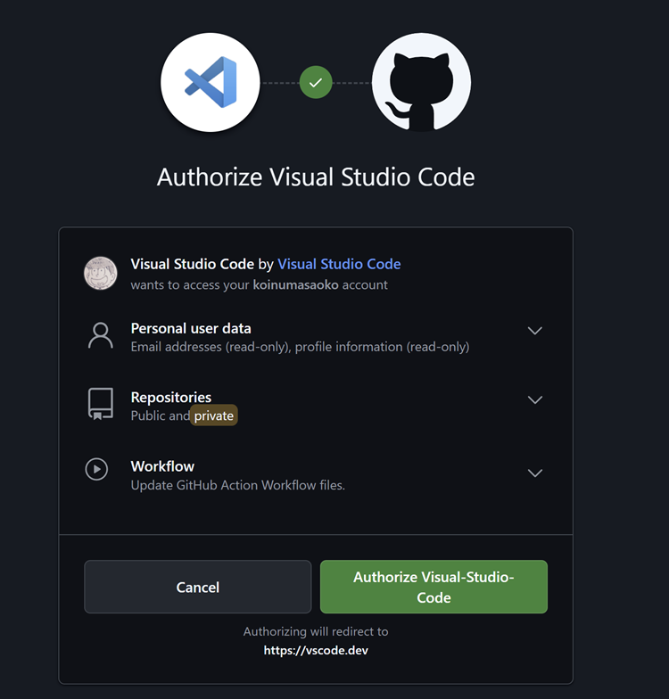This screenshot has height=699, width=669.
Task: Click the Visual Studio Code logo
Action: point(211,82)
